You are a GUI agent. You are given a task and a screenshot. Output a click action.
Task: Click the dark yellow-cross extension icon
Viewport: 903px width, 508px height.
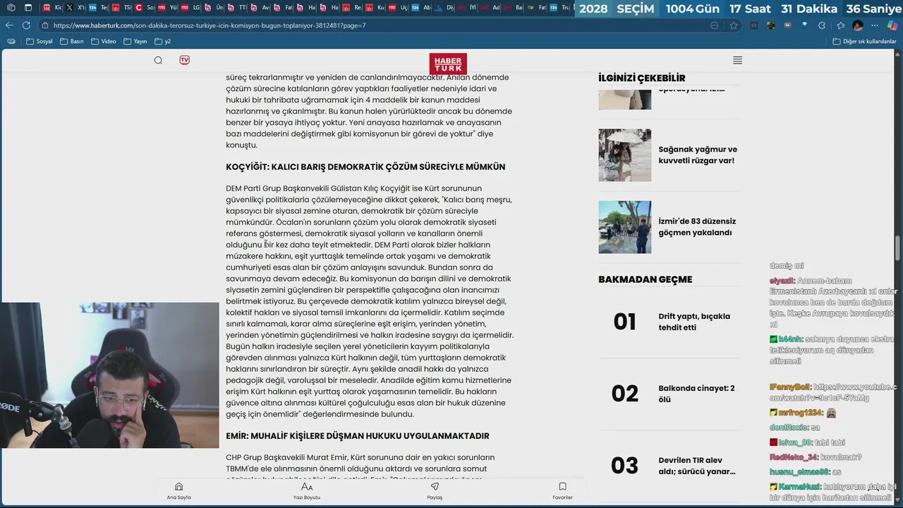(x=770, y=25)
